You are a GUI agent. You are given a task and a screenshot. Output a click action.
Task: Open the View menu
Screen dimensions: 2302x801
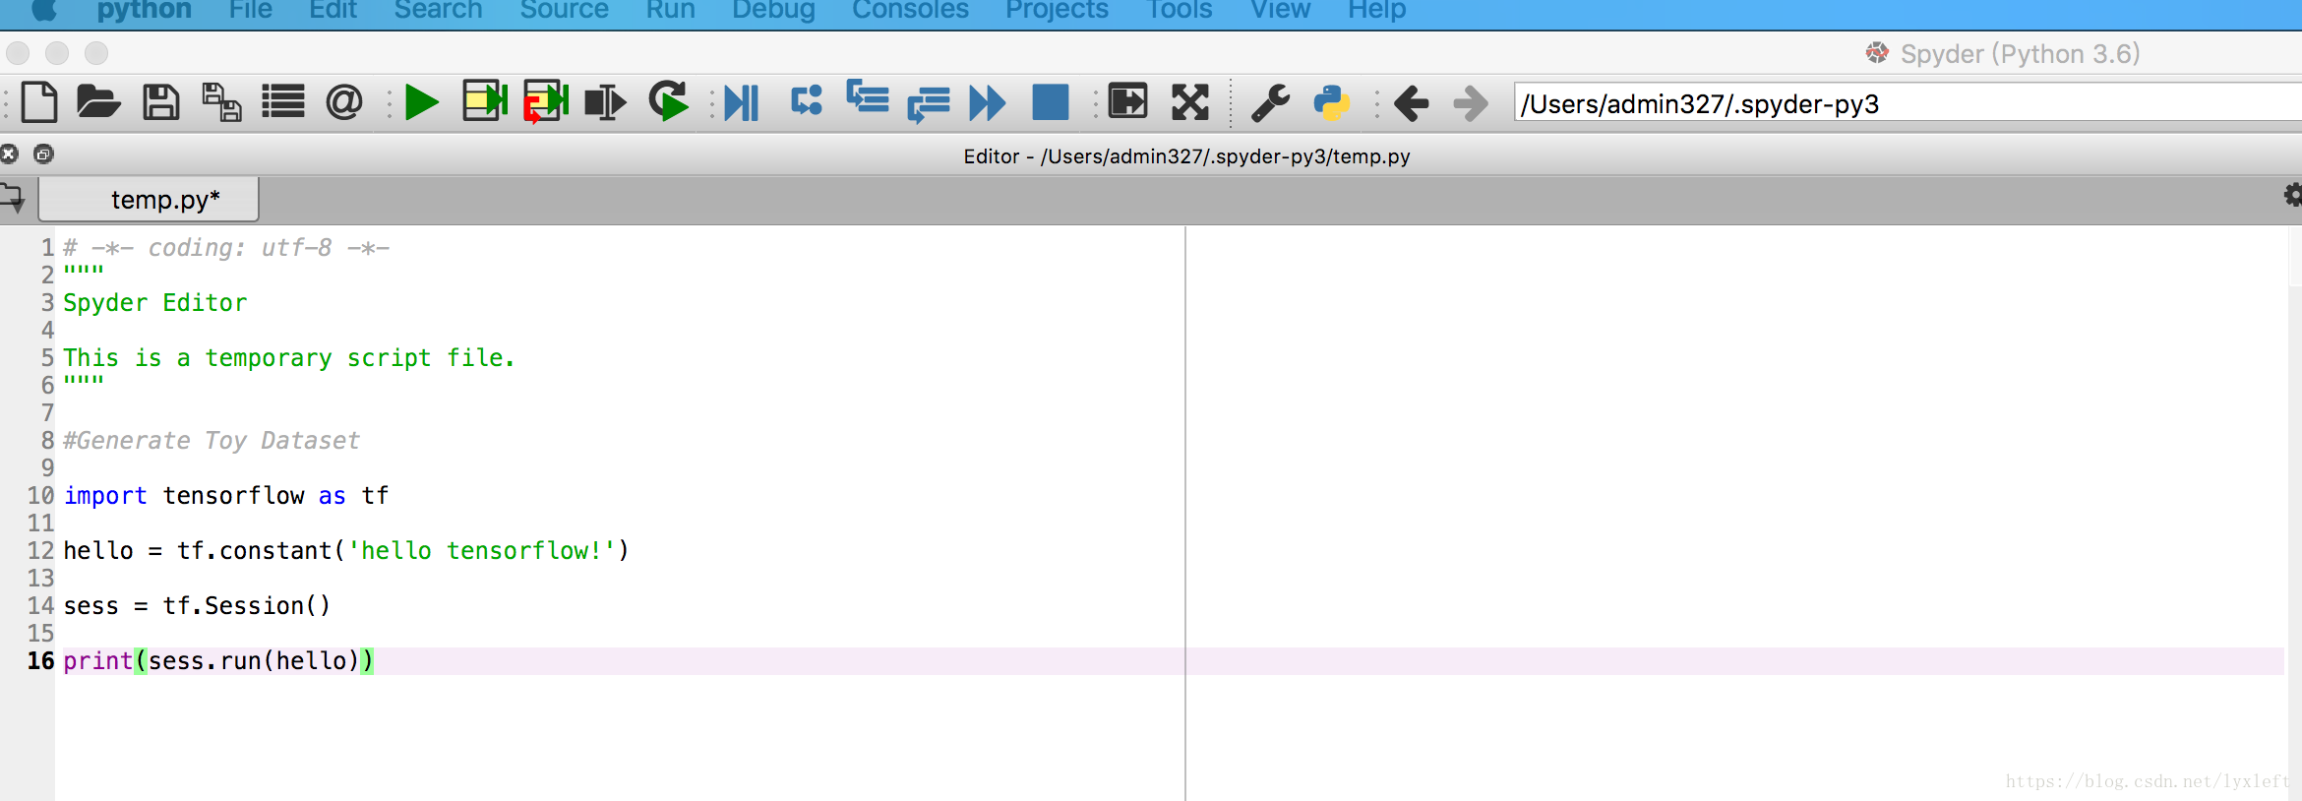(x=1280, y=10)
